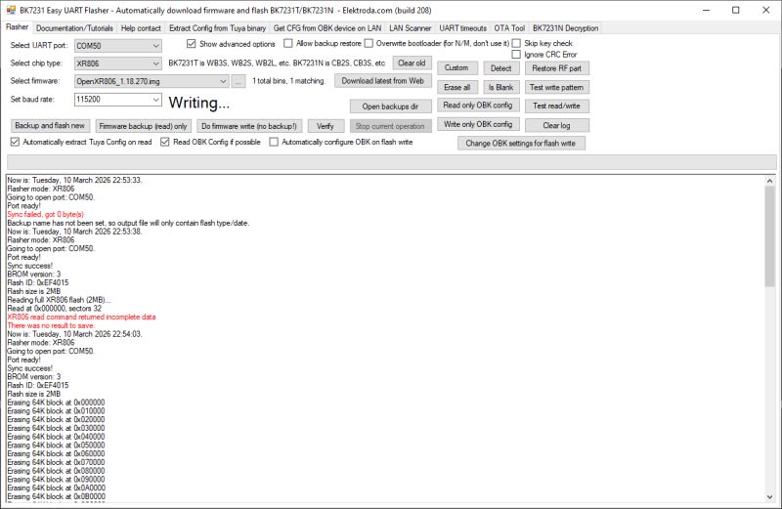The width and height of the screenshot is (782, 509).
Task: Maximize the Flasher window
Action: click(736, 10)
